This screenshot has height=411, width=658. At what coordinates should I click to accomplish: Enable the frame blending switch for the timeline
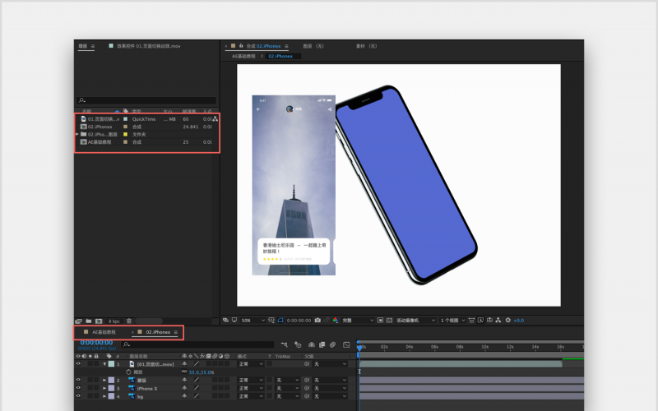322,344
